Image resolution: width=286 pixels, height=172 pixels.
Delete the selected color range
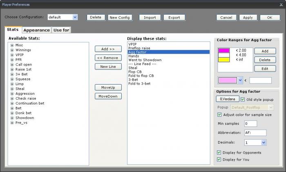point(265,60)
